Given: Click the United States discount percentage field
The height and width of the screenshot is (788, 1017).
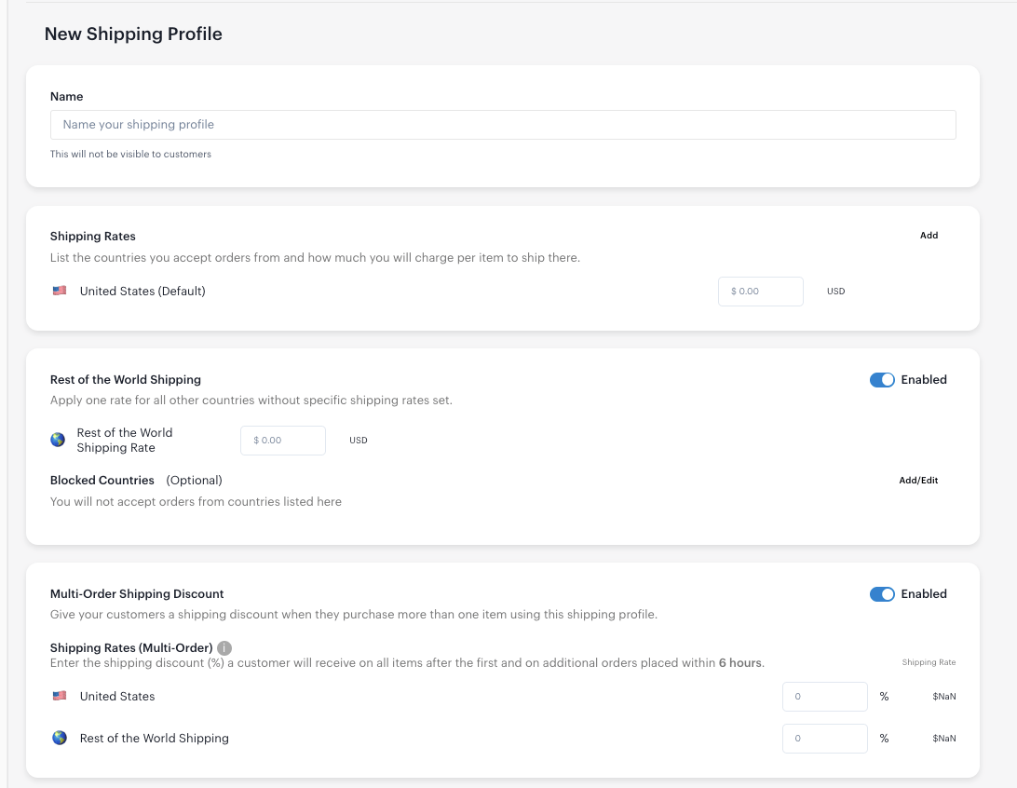Looking at the screenshot, I should pyautogui.click(x=824, y=695).
